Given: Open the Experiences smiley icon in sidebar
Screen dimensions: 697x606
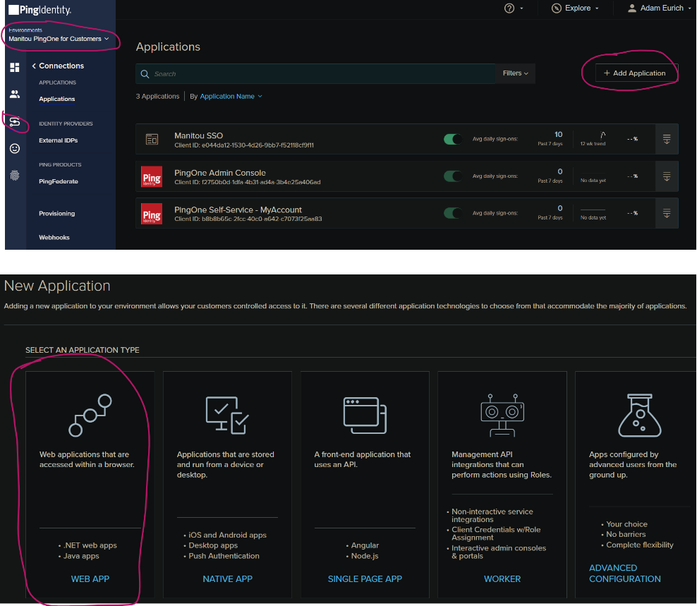Looking at the screenshot, I should 15,148.
